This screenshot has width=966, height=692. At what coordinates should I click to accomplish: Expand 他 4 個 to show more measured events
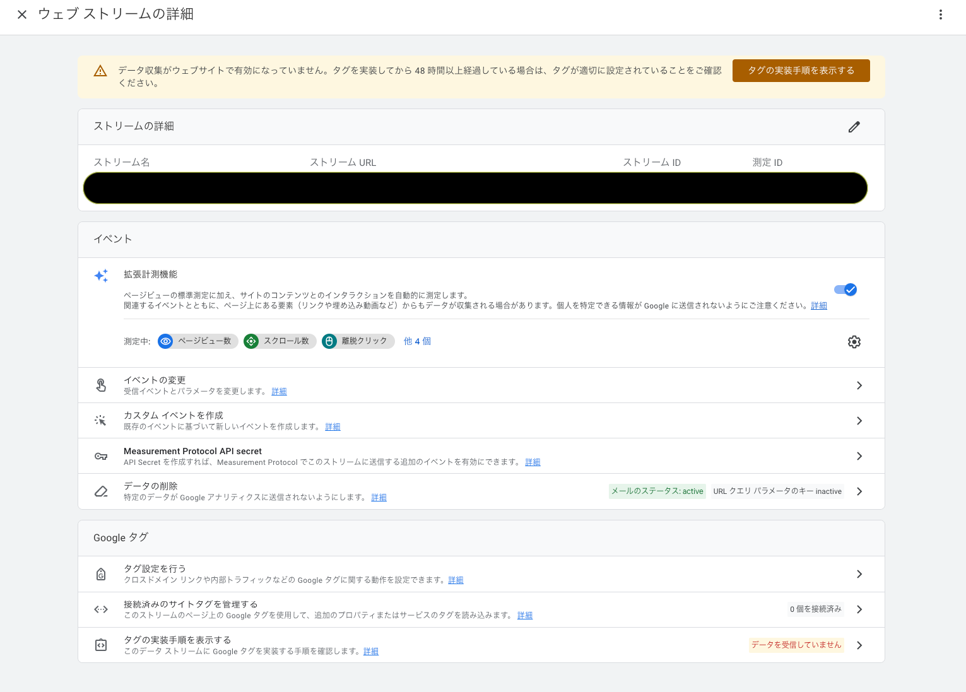(417, 341)
